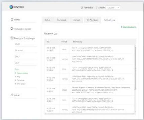The image size is (144, 120).
Task: Click the log table scroll-down arrow
Action: [135, 112]
